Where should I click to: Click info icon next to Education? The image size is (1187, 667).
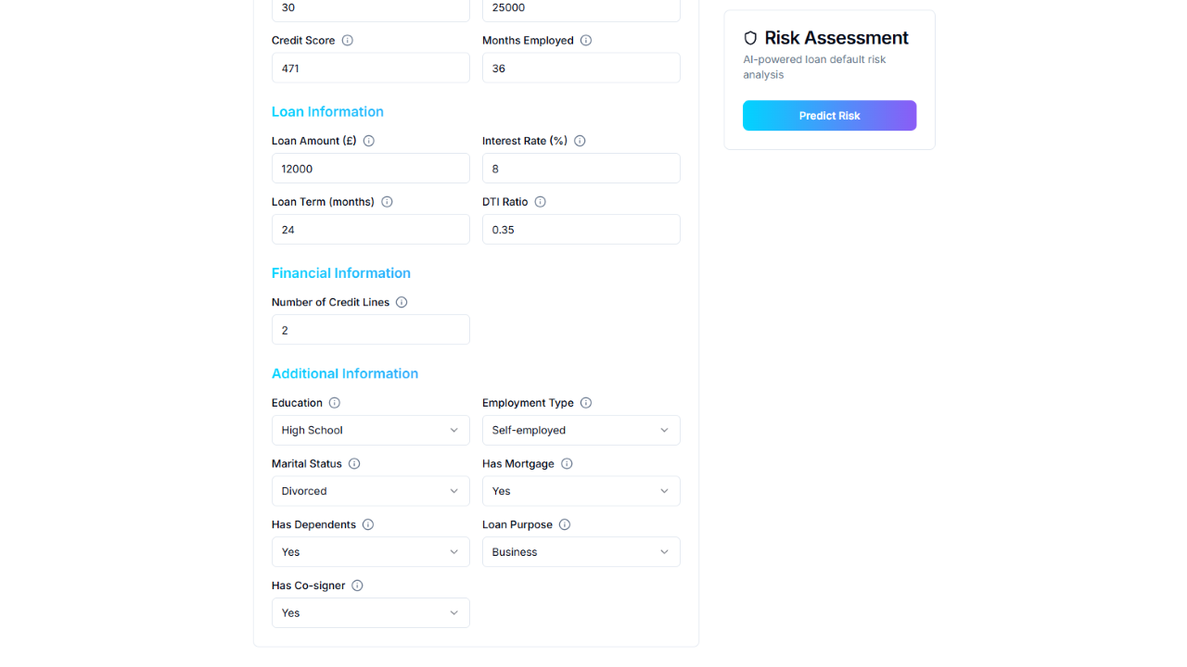coord(335,403)
